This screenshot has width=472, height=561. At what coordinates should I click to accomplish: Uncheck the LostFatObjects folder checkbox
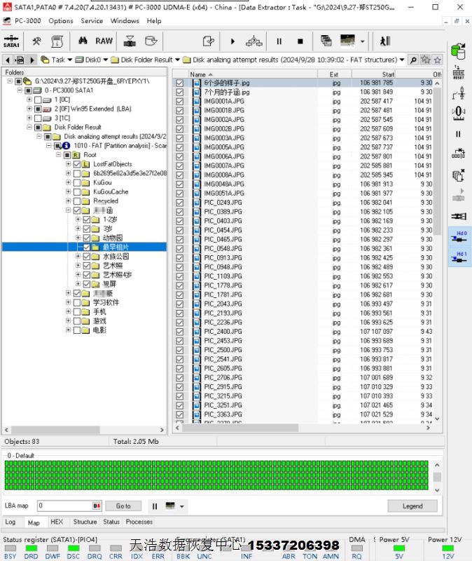point(77,164)
